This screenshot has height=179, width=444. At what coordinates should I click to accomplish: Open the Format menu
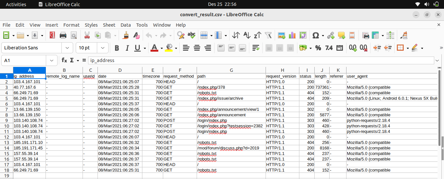coord(72,25)
